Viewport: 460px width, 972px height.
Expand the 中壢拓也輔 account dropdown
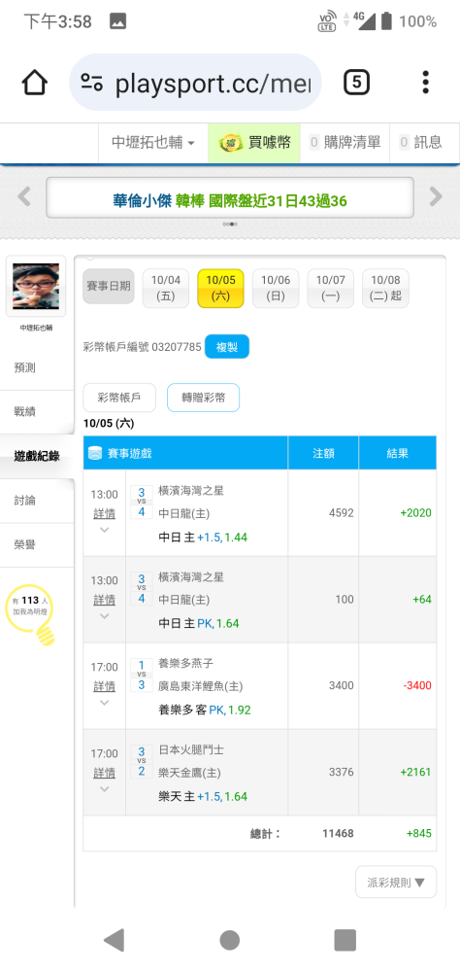[153, 143]
